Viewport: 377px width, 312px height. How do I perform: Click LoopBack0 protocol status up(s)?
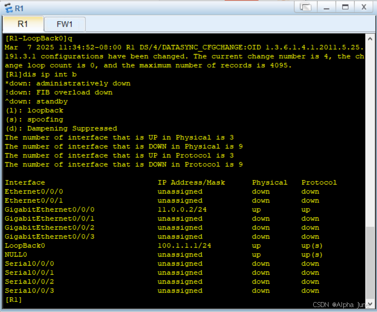[x=312, y=246]
